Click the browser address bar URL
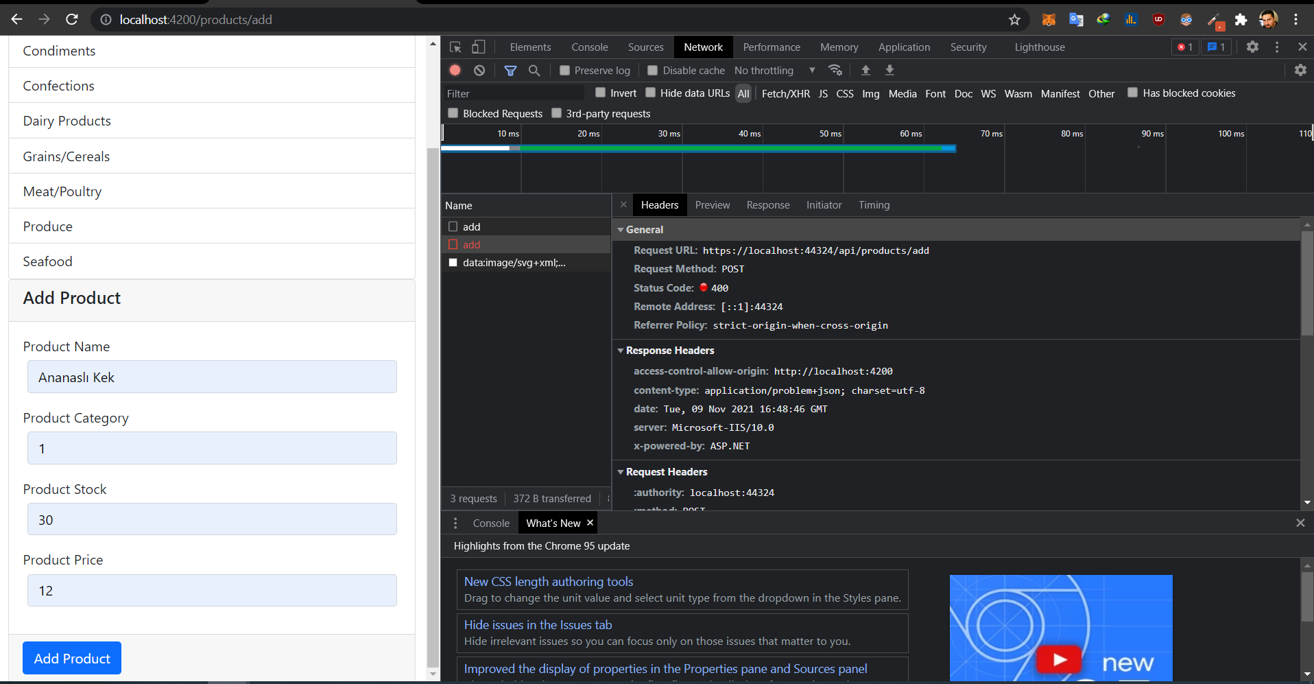Viewport: 1314px width, 684px height. click(195, 20)
